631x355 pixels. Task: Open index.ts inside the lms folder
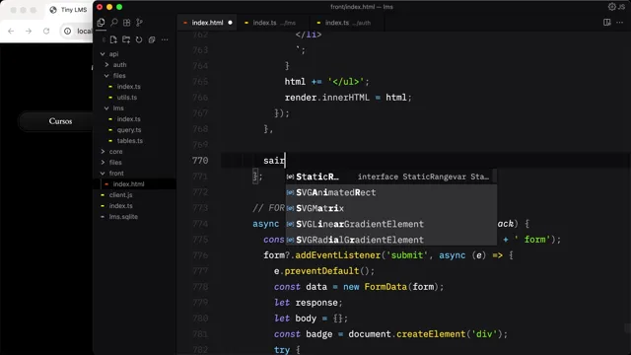pos(129,118)
